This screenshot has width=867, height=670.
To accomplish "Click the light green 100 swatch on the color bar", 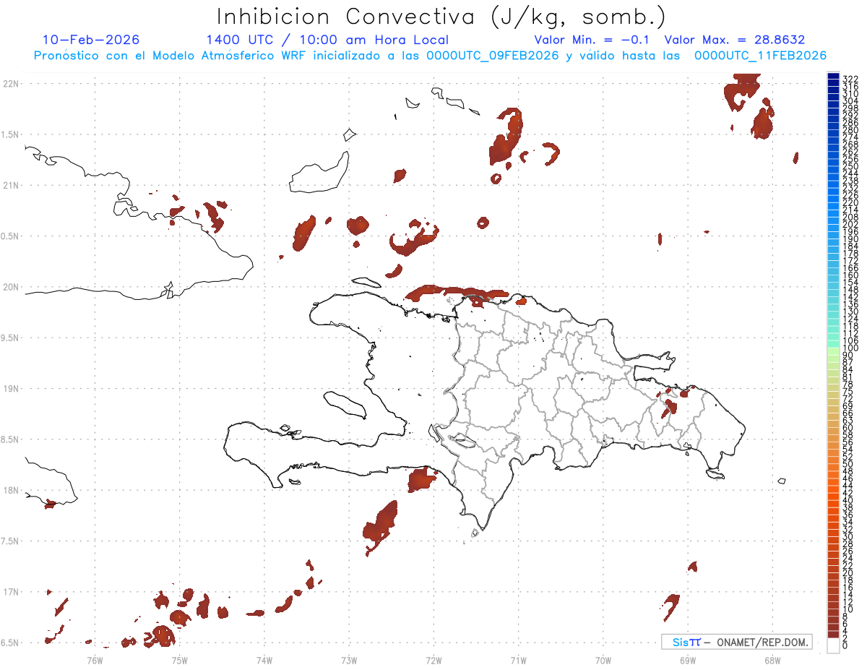I will point(833,351).
